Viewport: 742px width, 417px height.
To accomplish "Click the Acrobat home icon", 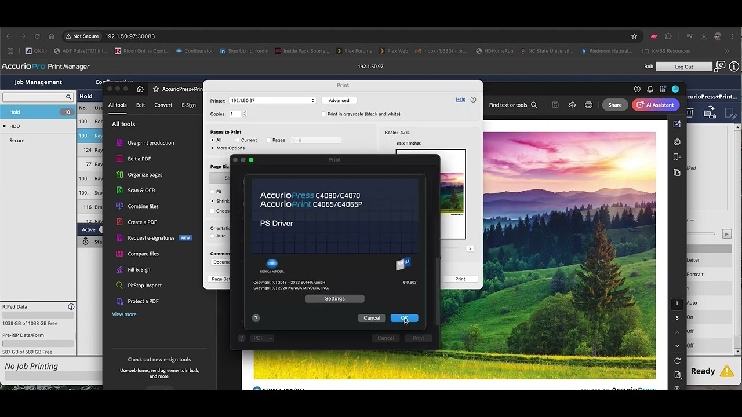I will pyautogui.click(x=140, y=89).
